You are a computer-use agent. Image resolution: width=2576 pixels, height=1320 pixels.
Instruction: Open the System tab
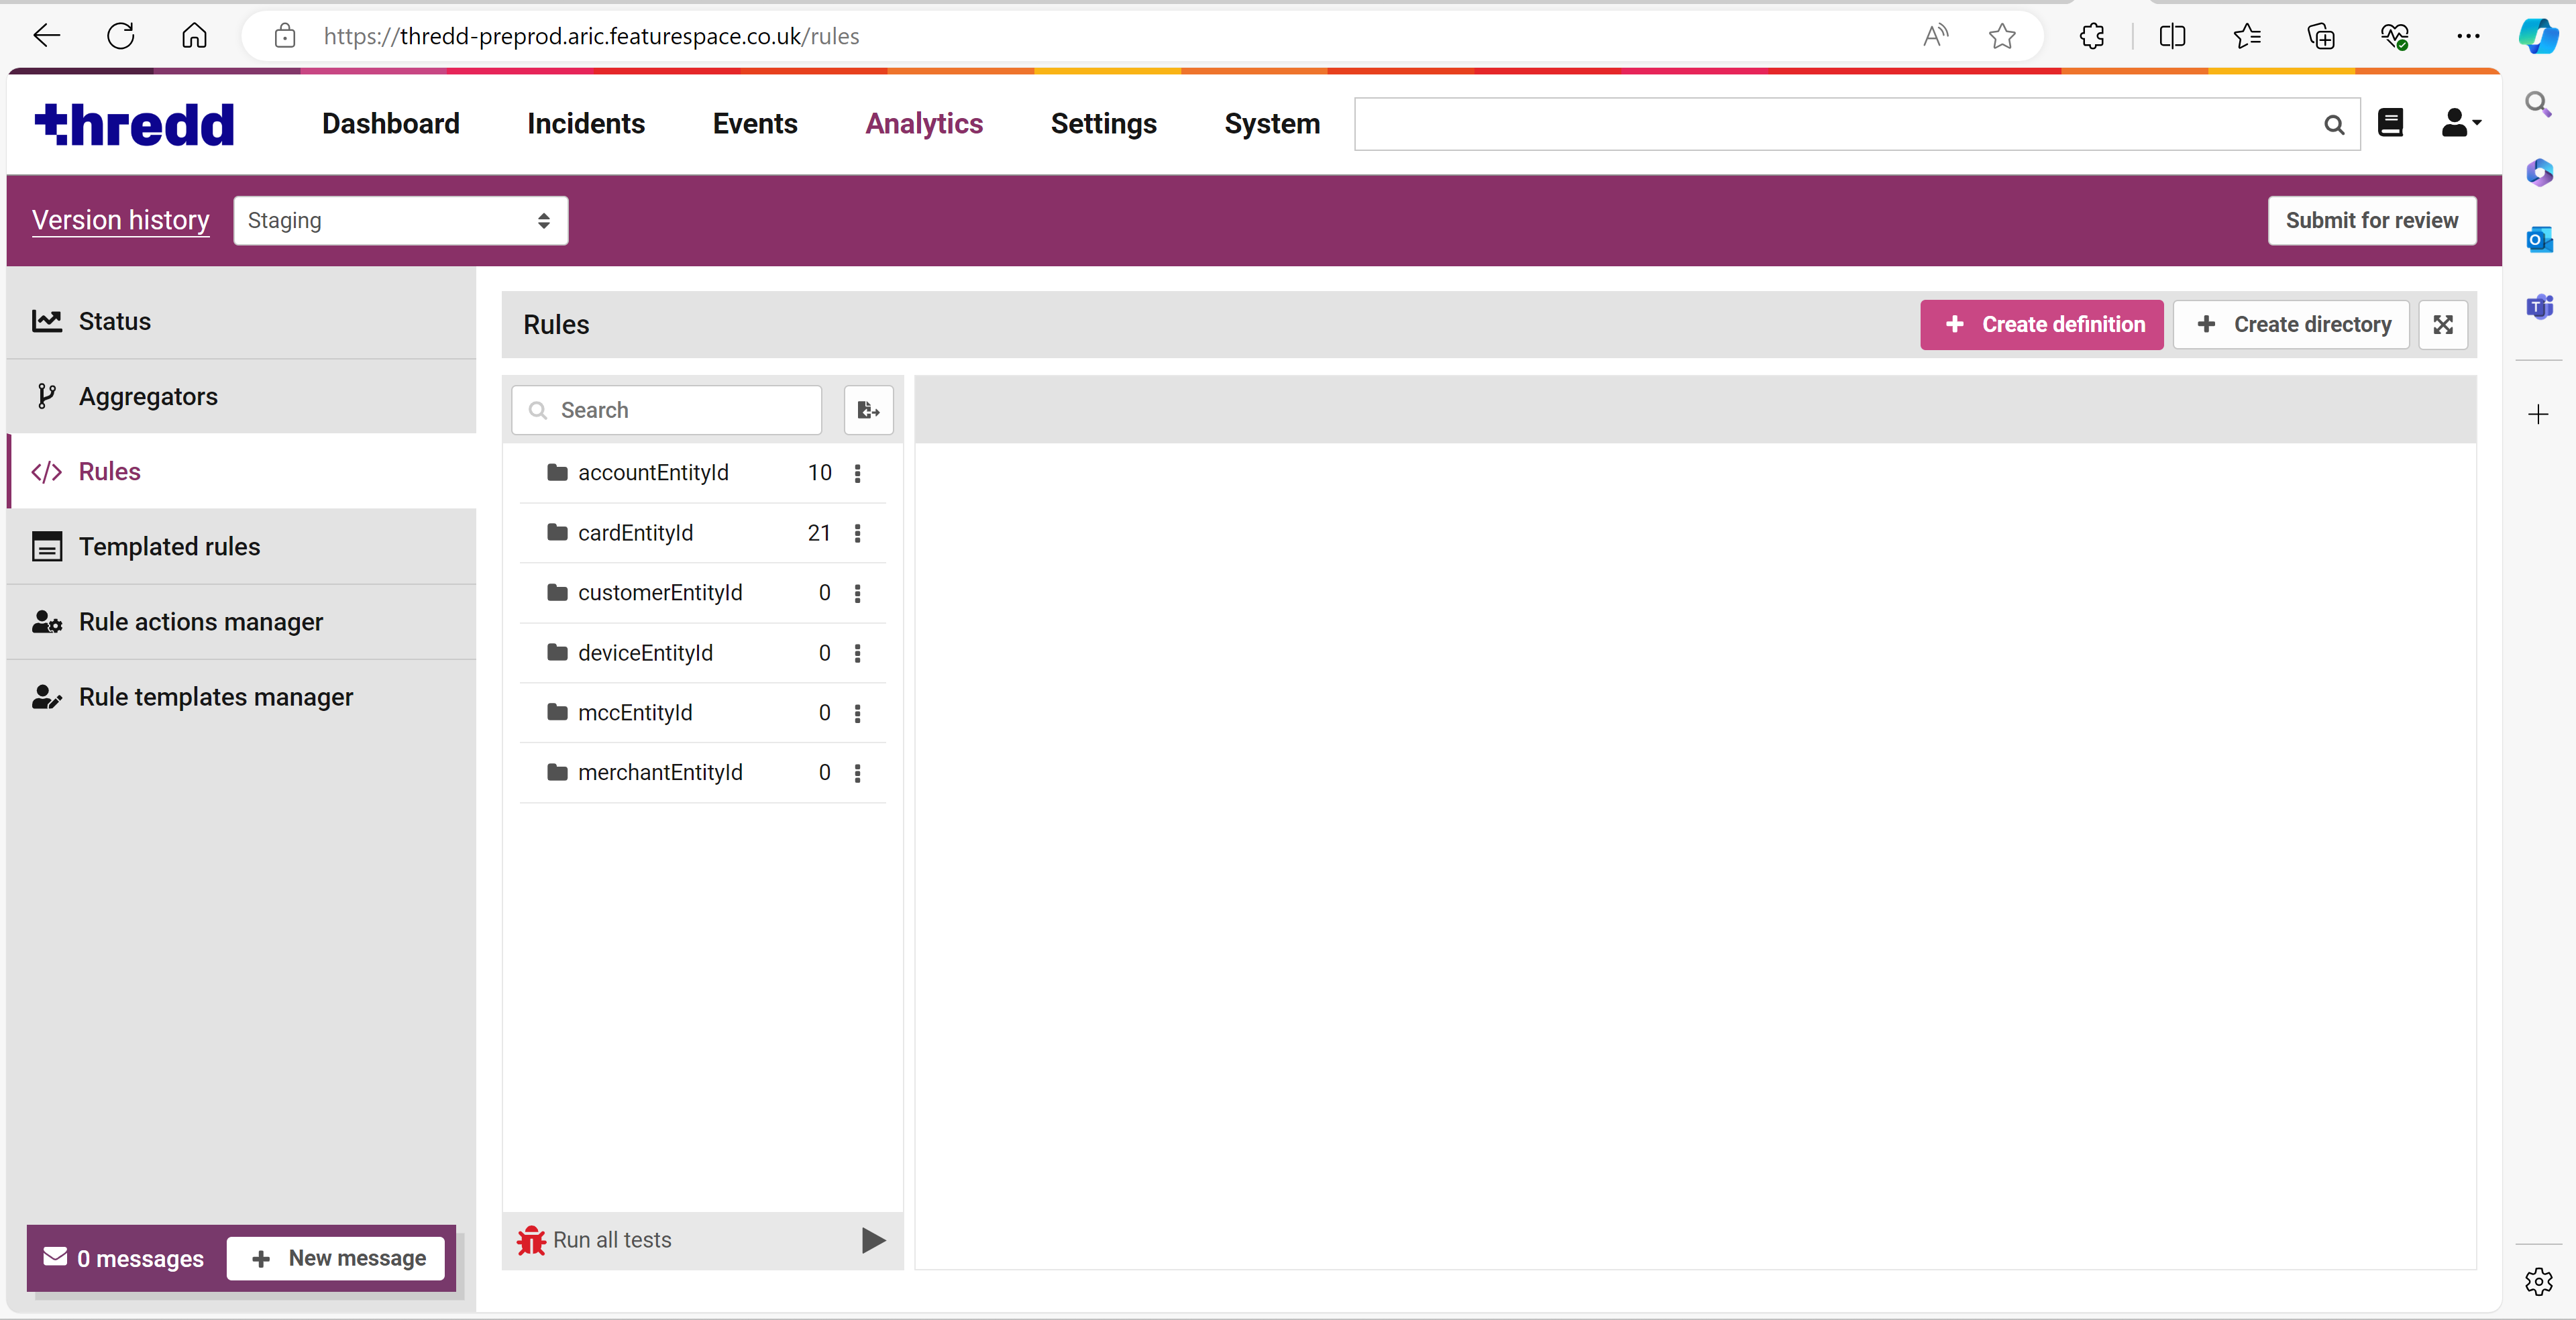pyautogui.click(x=1272, y=124)
